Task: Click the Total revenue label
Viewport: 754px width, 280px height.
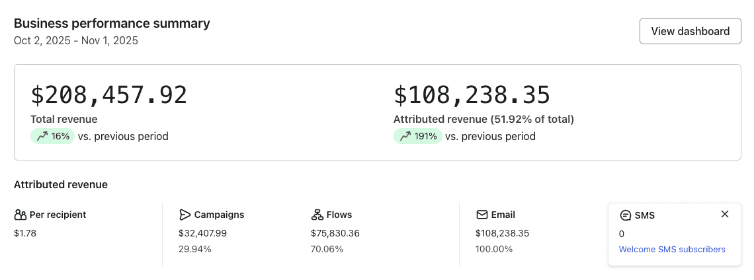Action: [x=64, y=119]
